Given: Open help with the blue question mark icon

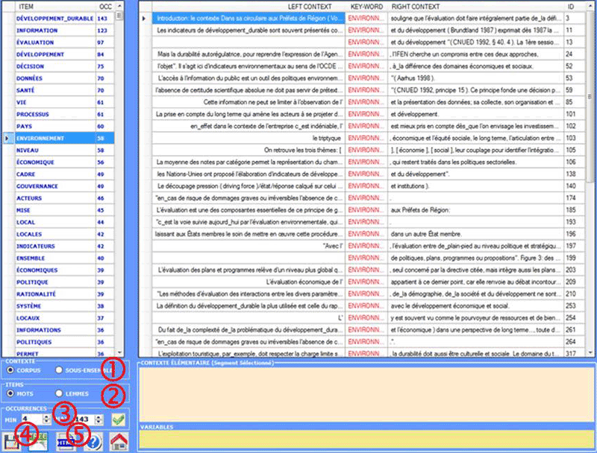Looking at the screenshot, I should point(93,442).
